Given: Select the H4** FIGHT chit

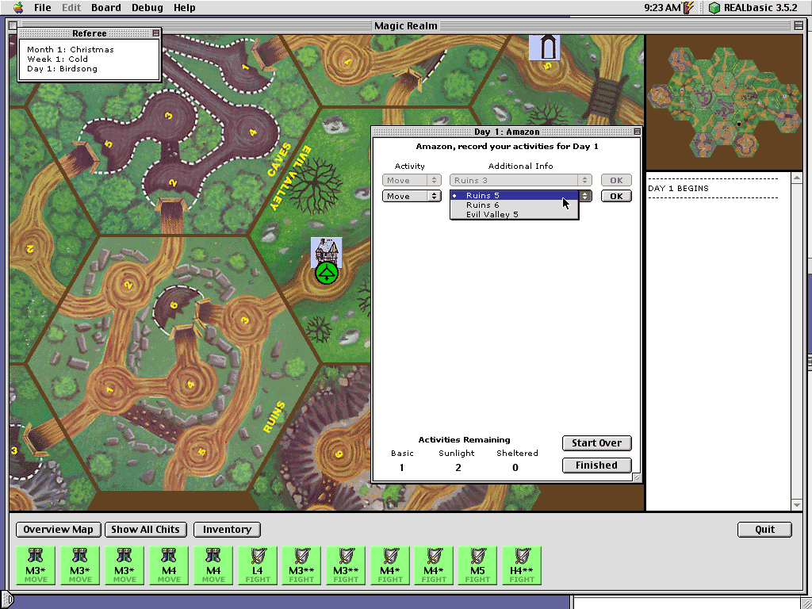Looking at the screenshot, I should point(522,565).
